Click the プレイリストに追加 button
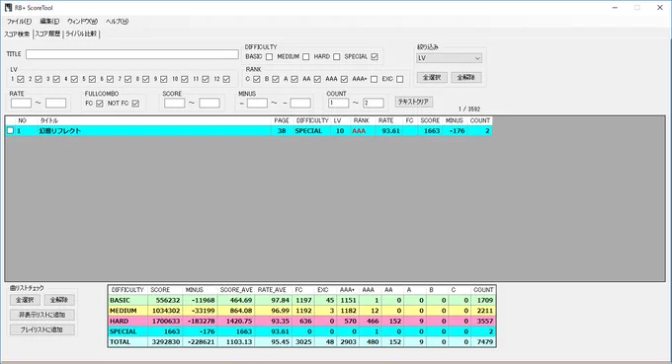 click(42, 329)
